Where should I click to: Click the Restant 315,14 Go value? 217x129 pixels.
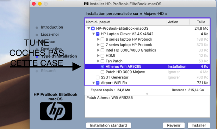point(196,90)
